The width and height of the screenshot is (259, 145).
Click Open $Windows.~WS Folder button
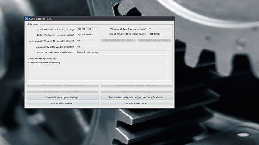[x=154, y=40]
